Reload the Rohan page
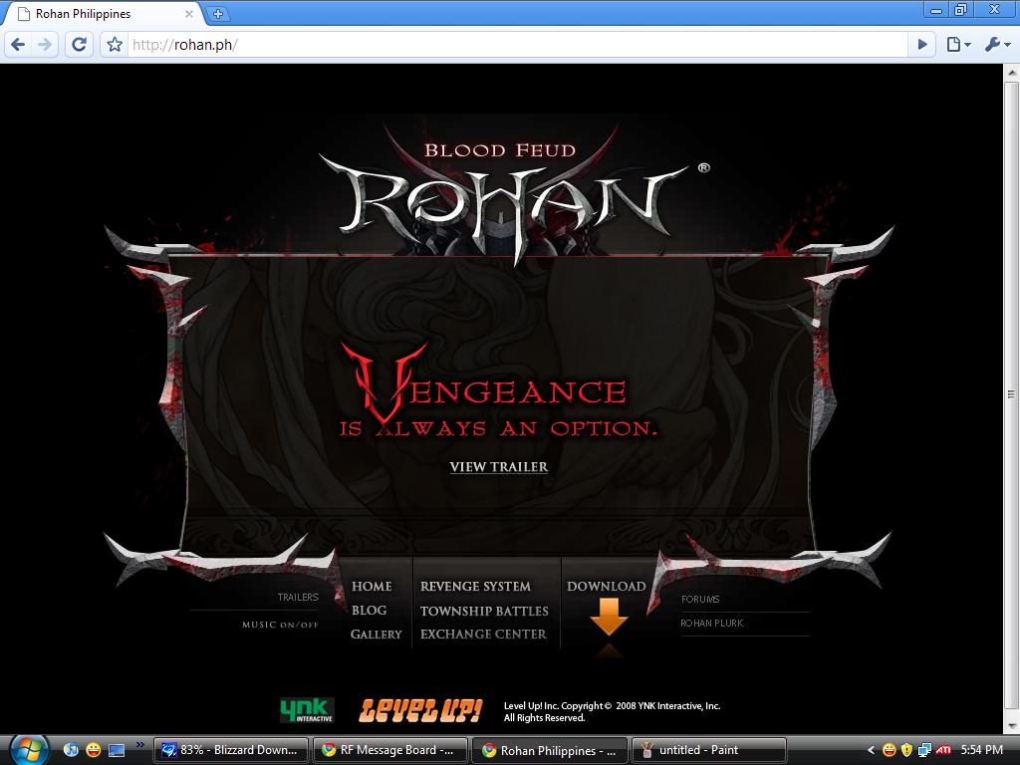 (79, 44)
